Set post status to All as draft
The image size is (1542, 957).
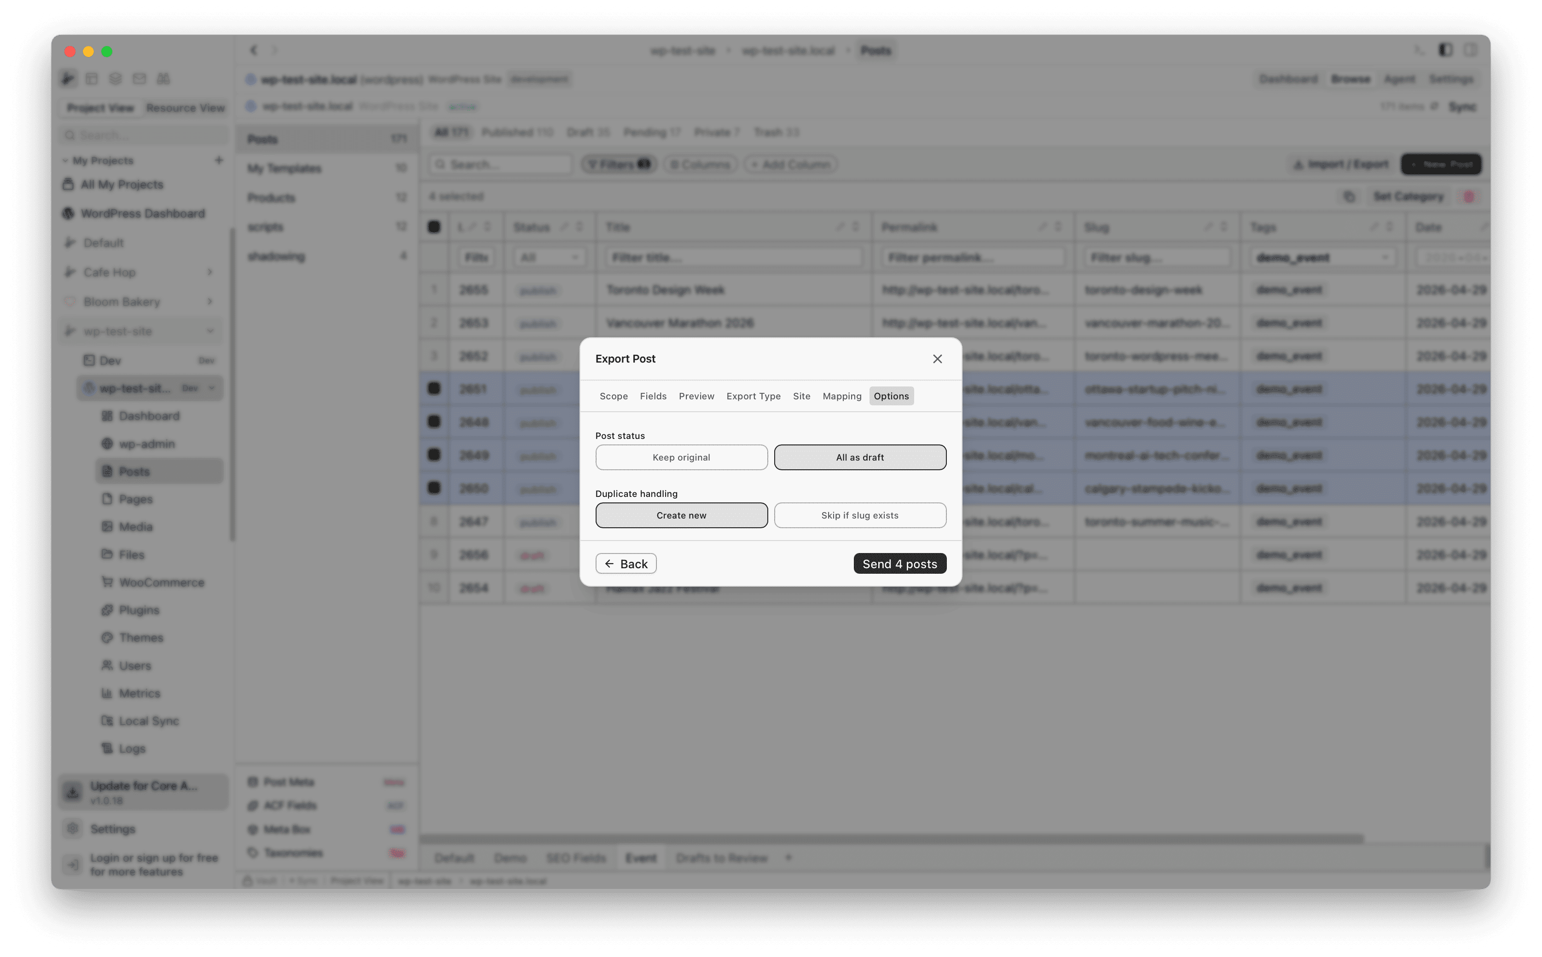pyautogui.click(x=860, y=457)
